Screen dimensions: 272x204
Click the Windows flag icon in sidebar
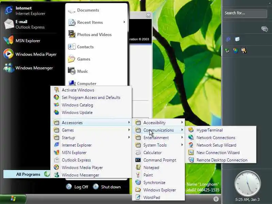tap(235, 50)
